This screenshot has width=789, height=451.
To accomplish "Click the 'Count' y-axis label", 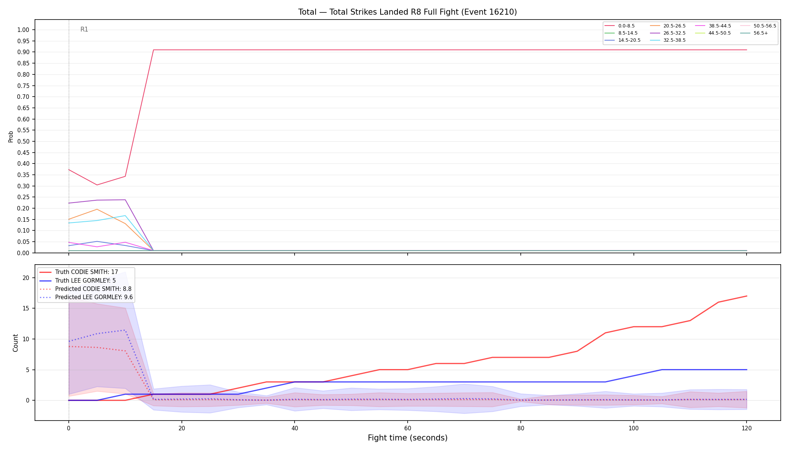I will pos(15,343).
